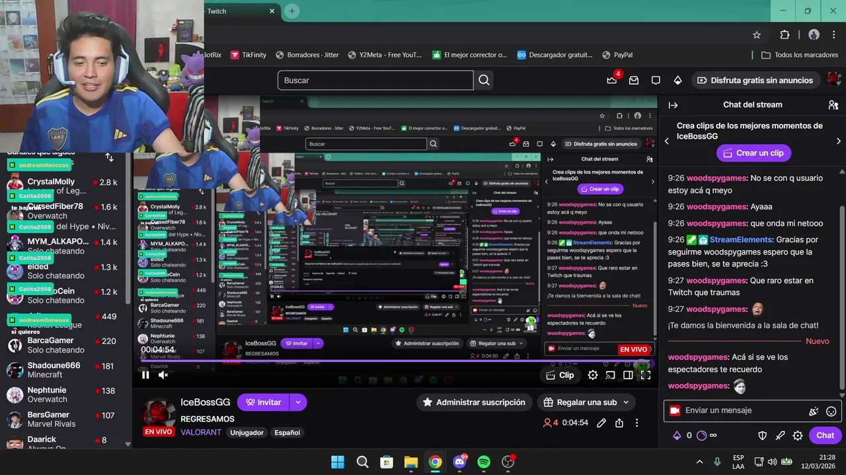The width and height of the screenshot is (846, 475).
Task: Unmute the stream volume
Action: click(163, 375)
